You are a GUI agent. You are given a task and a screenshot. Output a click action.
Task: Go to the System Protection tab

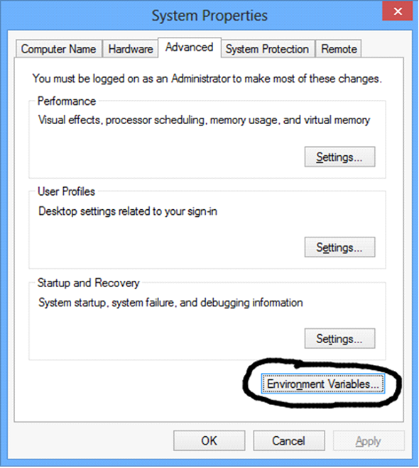coord(268,49)
